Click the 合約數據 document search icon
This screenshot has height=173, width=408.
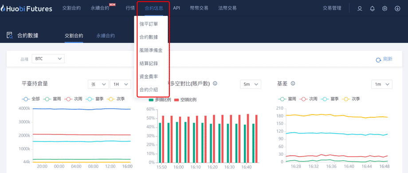coord(10,35)
